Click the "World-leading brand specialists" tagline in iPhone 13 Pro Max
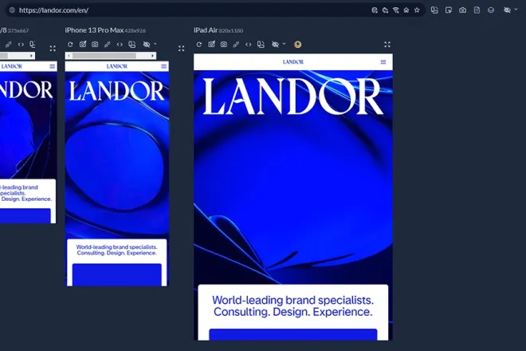526x351 pixels. 116,250
